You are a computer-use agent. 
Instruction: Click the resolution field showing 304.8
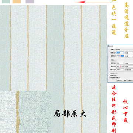[120, 69]
